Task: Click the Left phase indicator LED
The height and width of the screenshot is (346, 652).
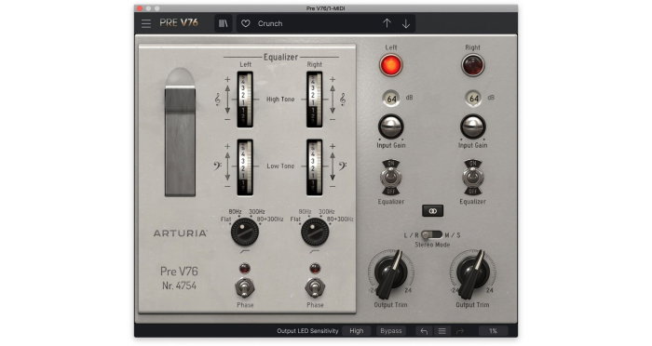Action: coord(245,268)
